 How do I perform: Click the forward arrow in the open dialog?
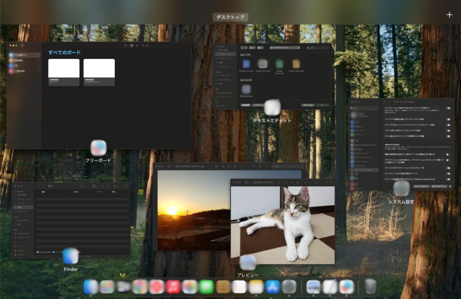pyautogui.click(x=246, y=48)
